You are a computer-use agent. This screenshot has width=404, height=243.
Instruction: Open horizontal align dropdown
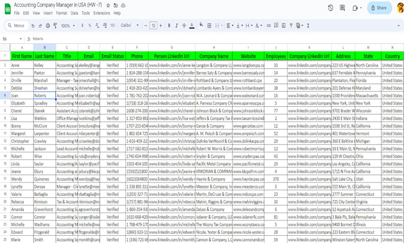[230, 26]
